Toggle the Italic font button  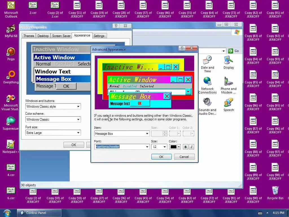[x=192, y=147]
